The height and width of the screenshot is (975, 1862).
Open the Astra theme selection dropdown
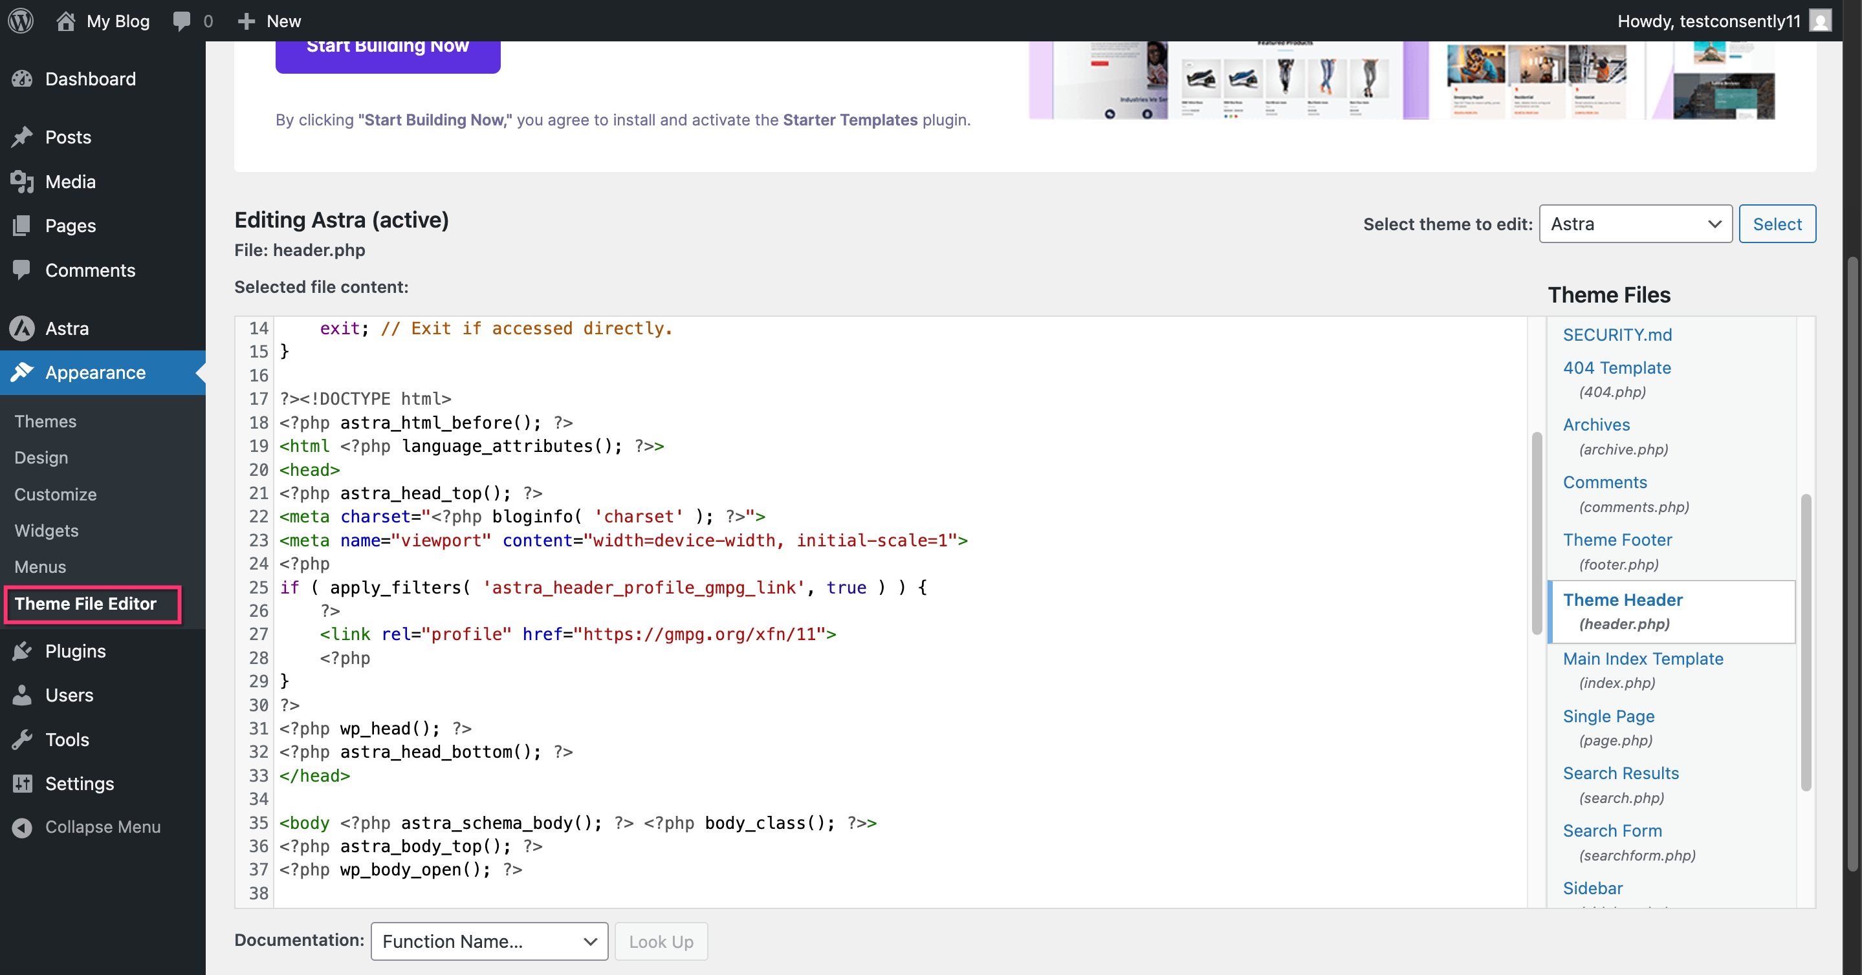[x=1635, y=224]
